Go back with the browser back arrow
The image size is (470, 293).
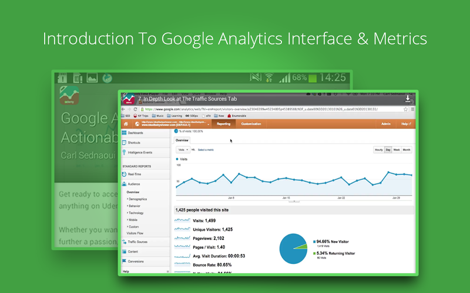click(123, 110)
